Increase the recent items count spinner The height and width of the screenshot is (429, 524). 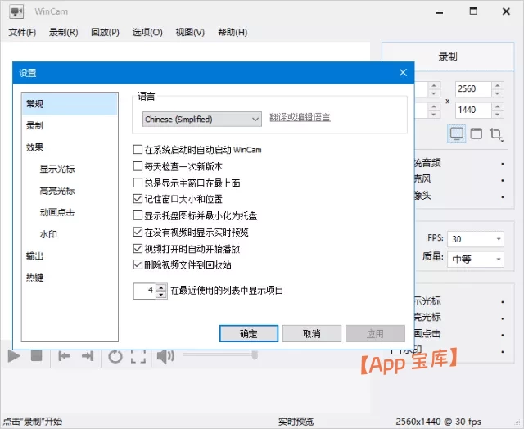pos(161,287)
